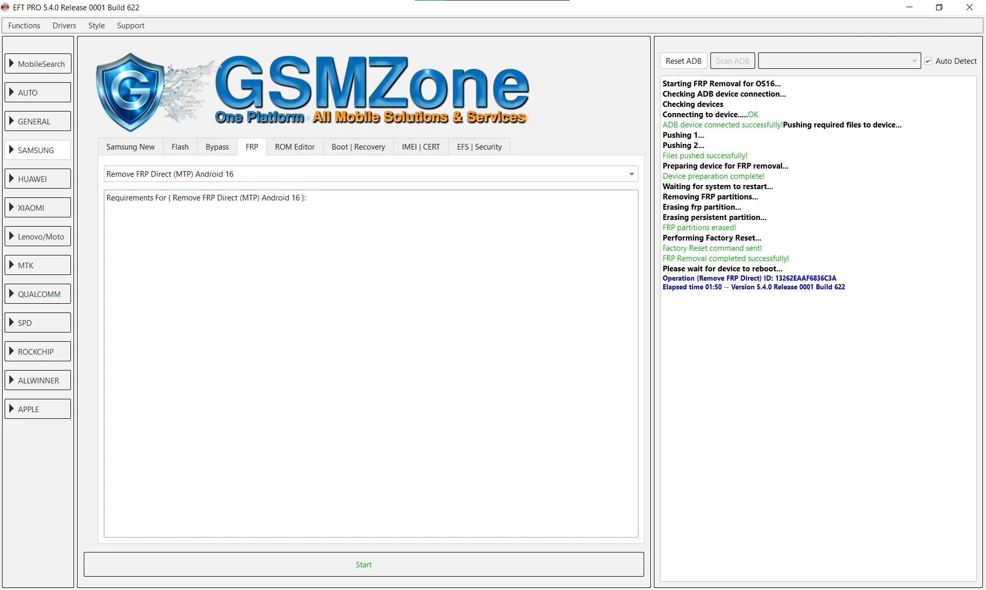Click the EFT PRO title bar icon
This screenshot has height=590, width=986.
6,7
